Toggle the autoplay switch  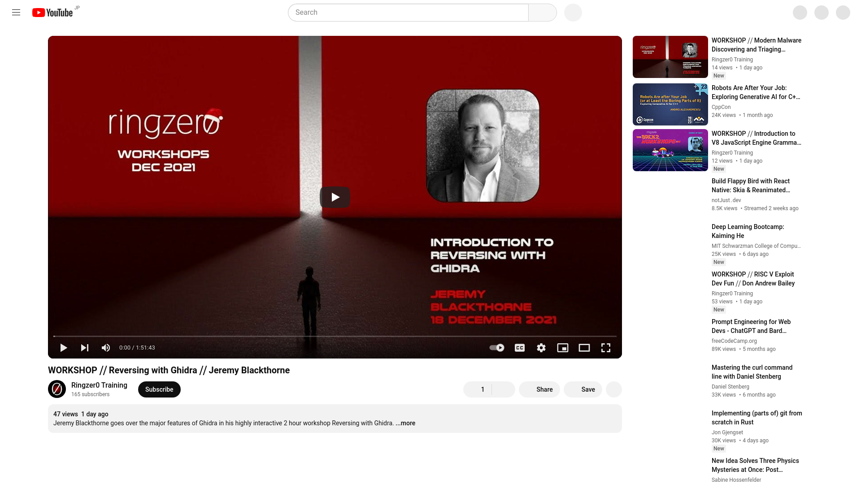497,348
